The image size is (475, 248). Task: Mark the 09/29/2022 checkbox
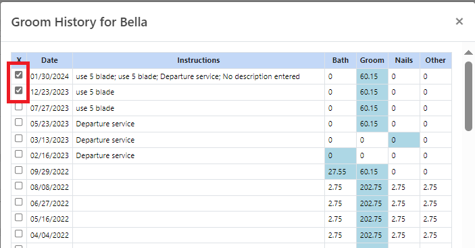click(x=19, y=170)
